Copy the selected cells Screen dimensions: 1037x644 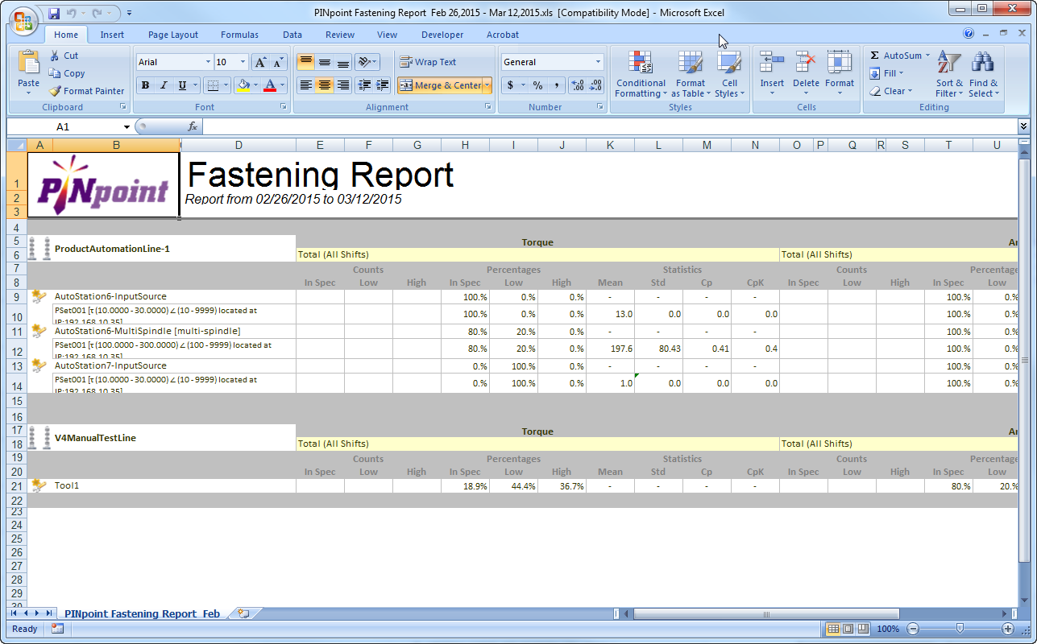pyautogui.click(x=66, y=73)
